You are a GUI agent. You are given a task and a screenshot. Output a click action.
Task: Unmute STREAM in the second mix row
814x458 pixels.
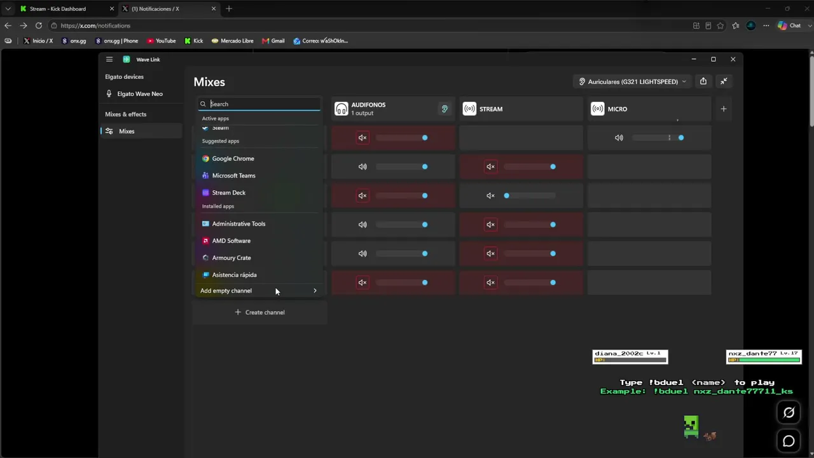point(490,167)
